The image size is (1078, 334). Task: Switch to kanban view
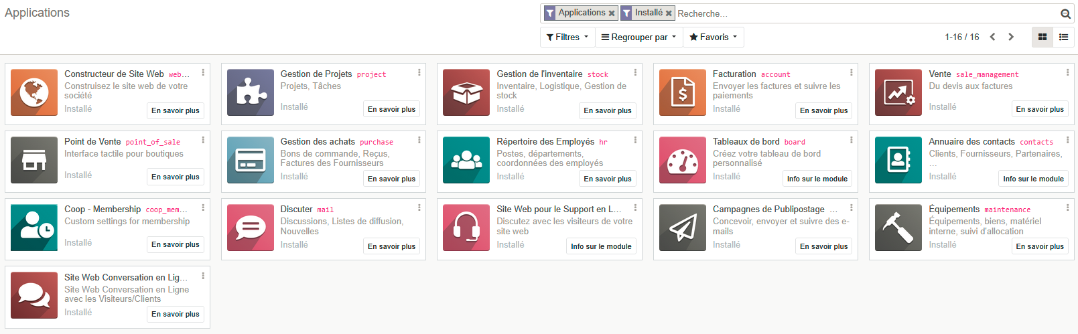[x=1042, y=37]
